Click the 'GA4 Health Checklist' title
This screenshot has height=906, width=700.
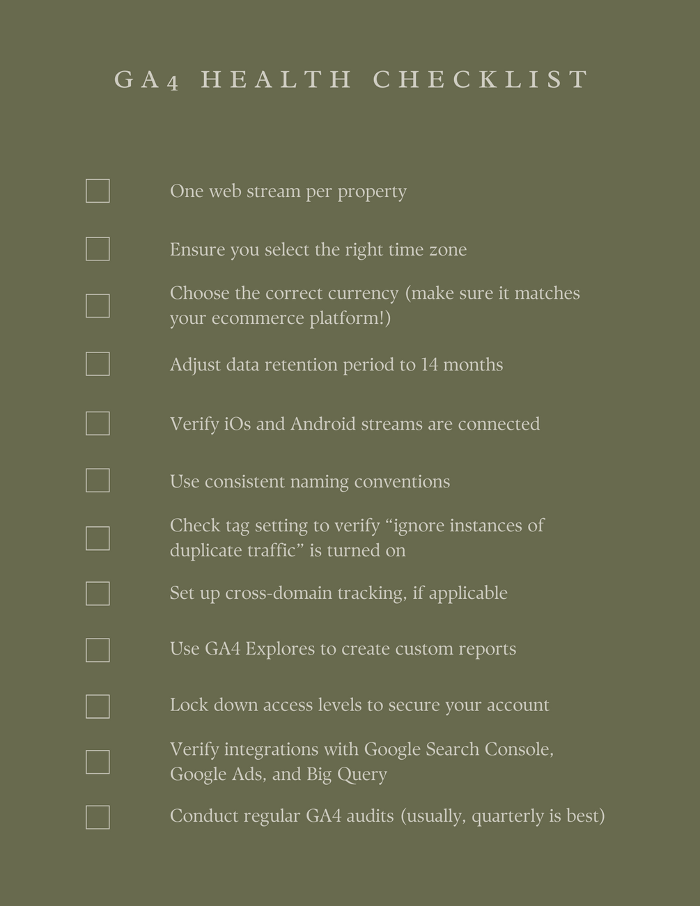351,79
